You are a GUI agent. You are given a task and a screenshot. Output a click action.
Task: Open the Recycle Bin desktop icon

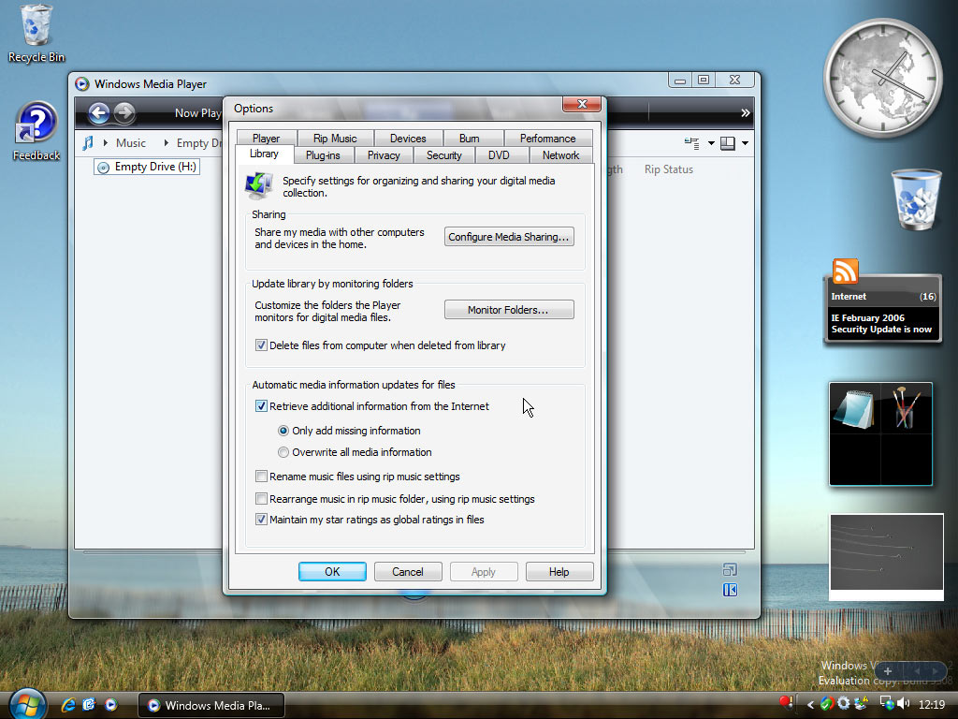pos(36,34)
